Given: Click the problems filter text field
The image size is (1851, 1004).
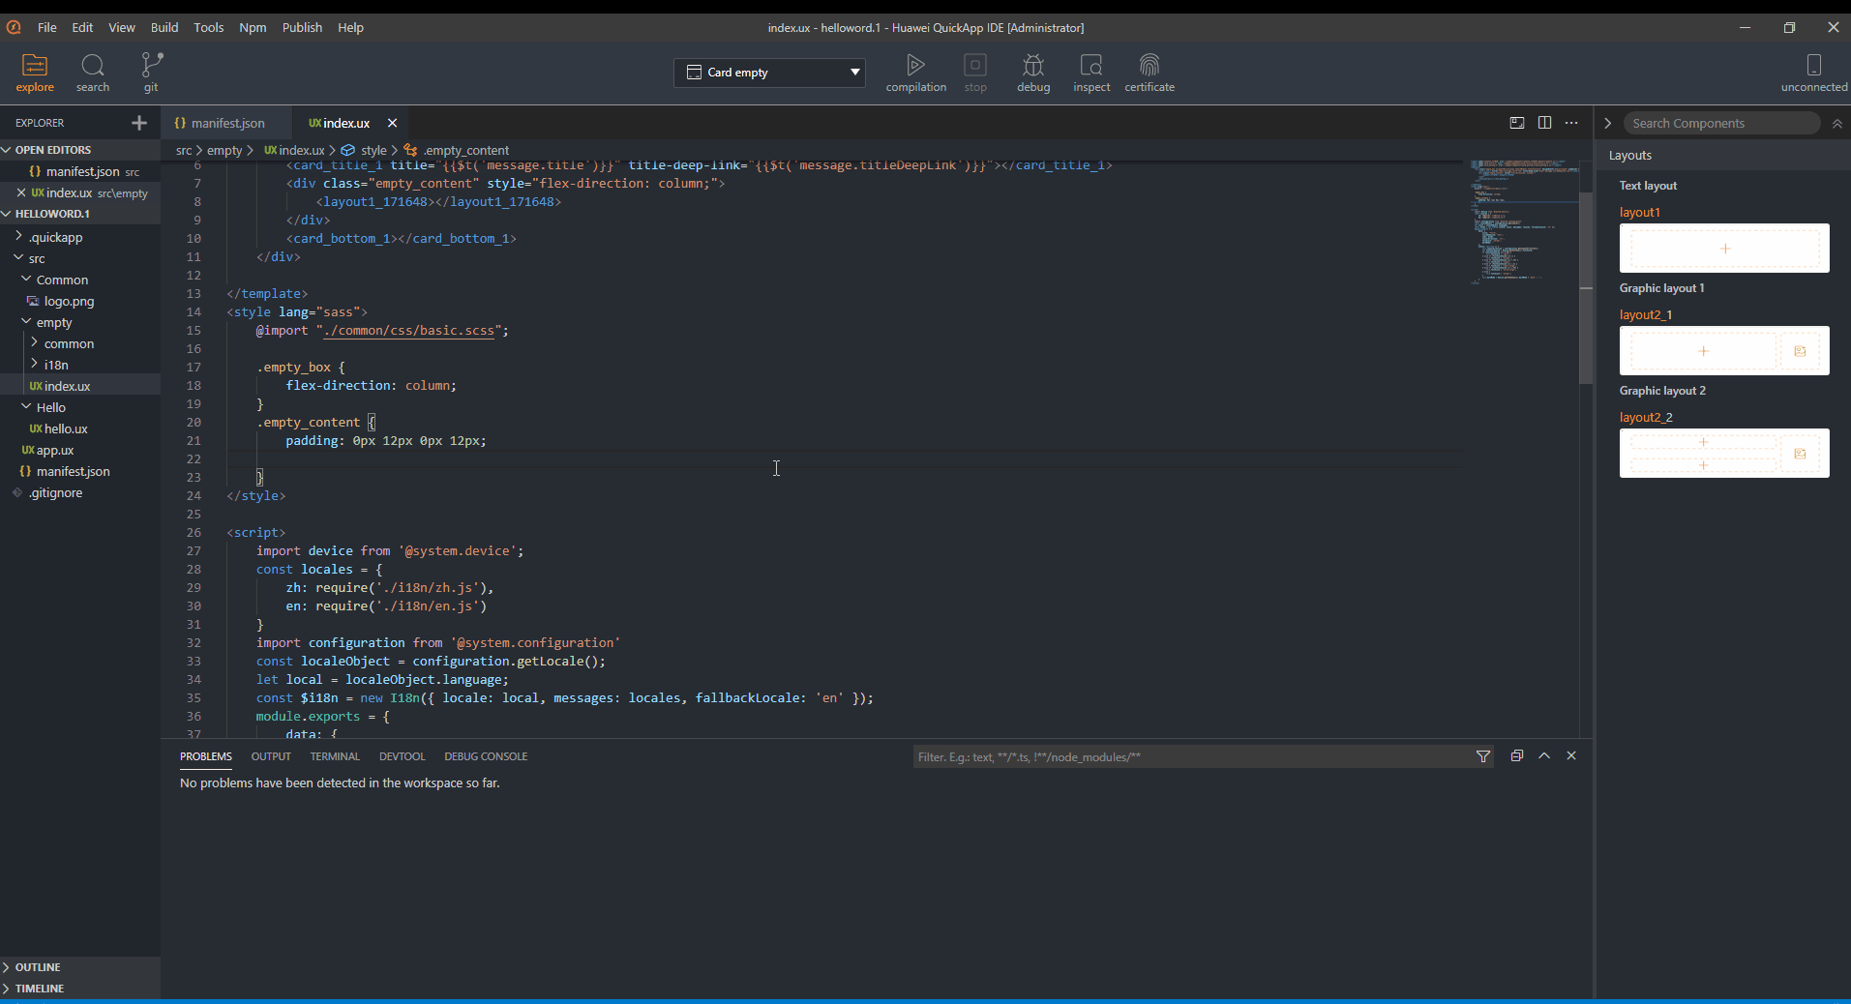Looking at the screenshot, I should [x=1192, y=756].
